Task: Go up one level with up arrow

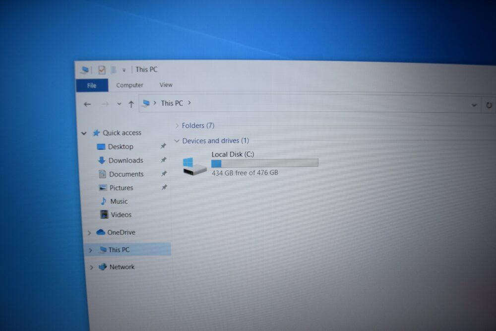Action: coord(131,104)
